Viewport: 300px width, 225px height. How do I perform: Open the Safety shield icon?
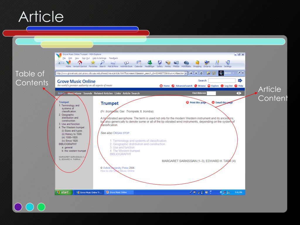160,64
